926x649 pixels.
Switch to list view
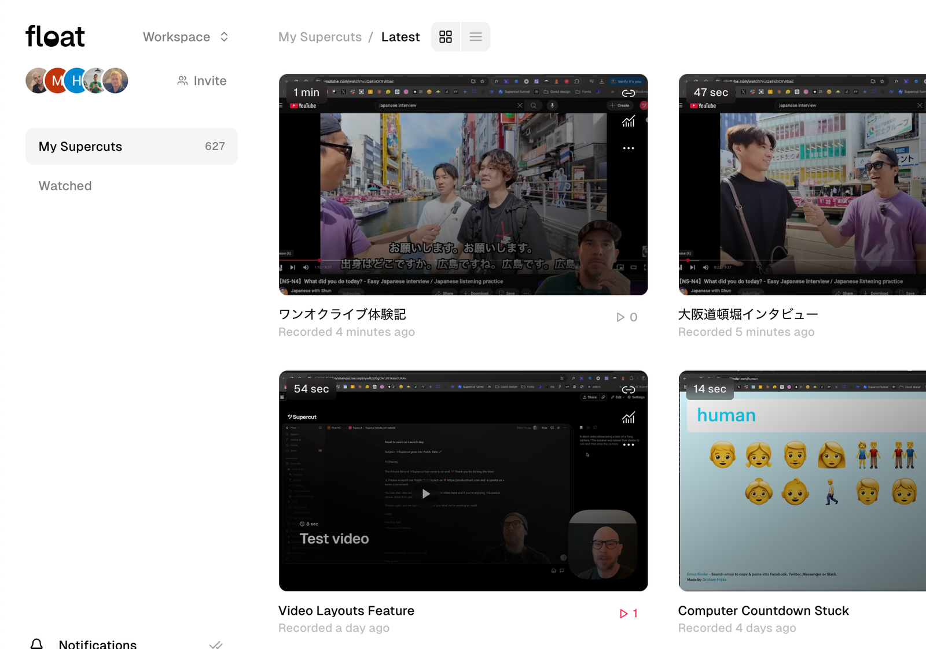pos(476,37)
